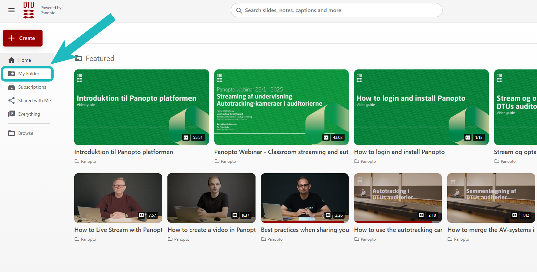Click the Everything play icon

[x=11, y=114]
